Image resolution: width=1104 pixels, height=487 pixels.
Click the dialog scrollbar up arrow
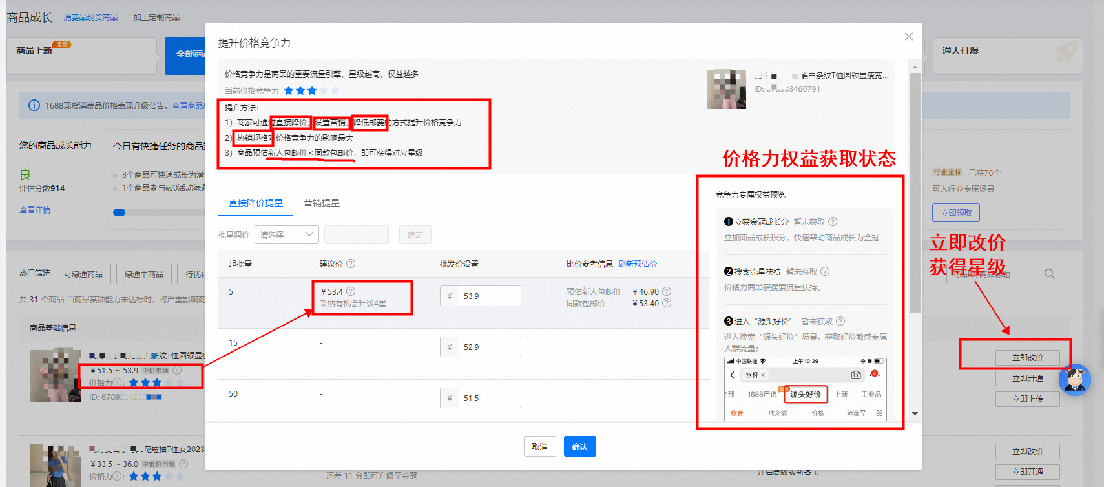(x=915, y=67)
